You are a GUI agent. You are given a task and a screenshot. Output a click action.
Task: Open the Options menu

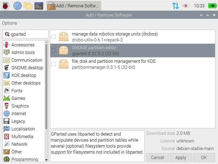(9, 23)
